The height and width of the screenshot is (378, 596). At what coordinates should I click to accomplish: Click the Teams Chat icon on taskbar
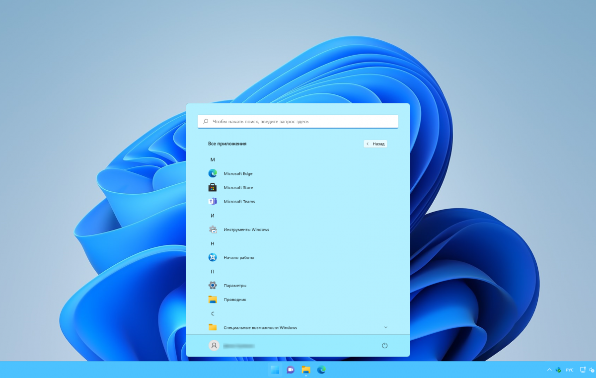(x=291, y=370)
